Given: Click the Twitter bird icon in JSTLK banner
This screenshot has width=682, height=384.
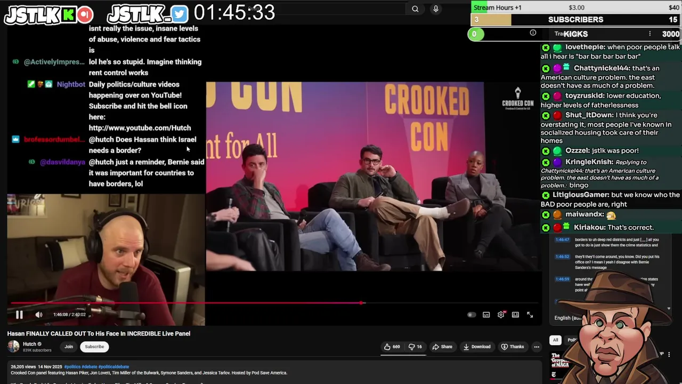Looking at the screenshot, I should (x=180, y=14).
